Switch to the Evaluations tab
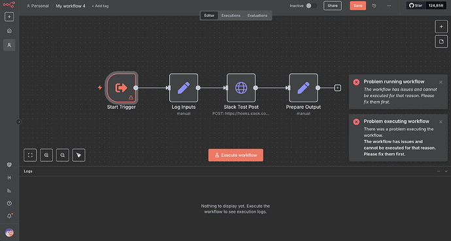Image resolution: width=451 pixels, height=241 pixels. pyautogui.click(x=258, y=16)
